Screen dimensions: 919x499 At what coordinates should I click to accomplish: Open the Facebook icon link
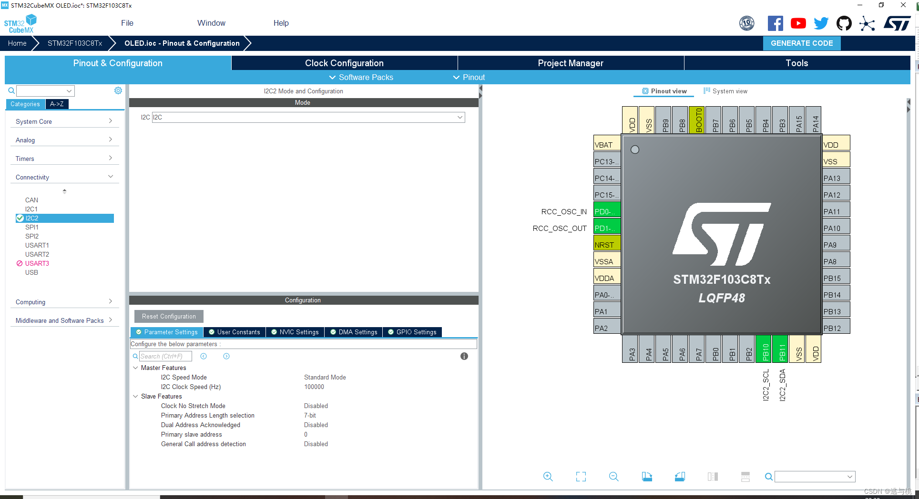point(775,23)
